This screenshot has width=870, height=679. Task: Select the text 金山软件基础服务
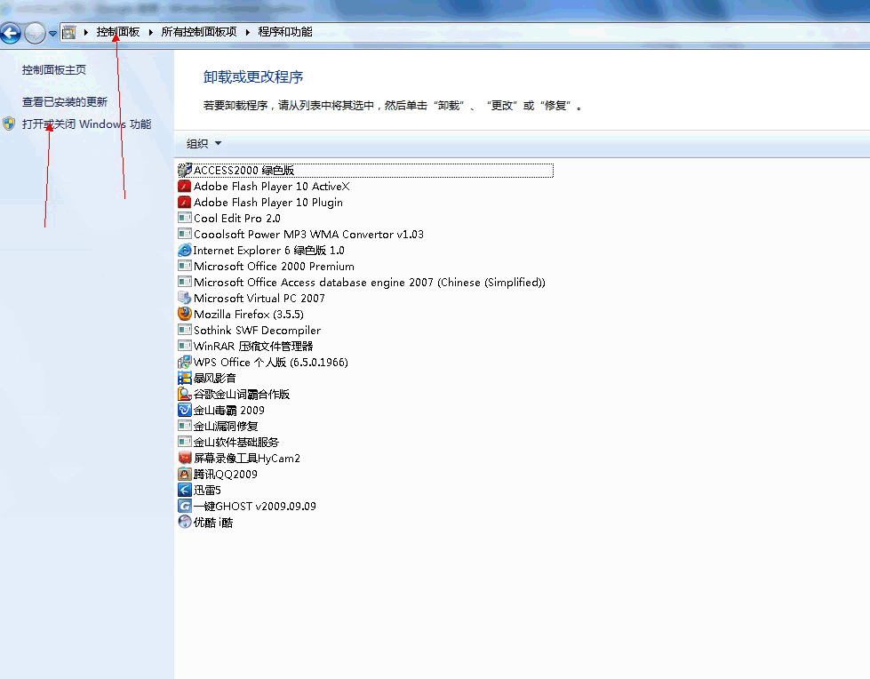(x=235, y=443)
